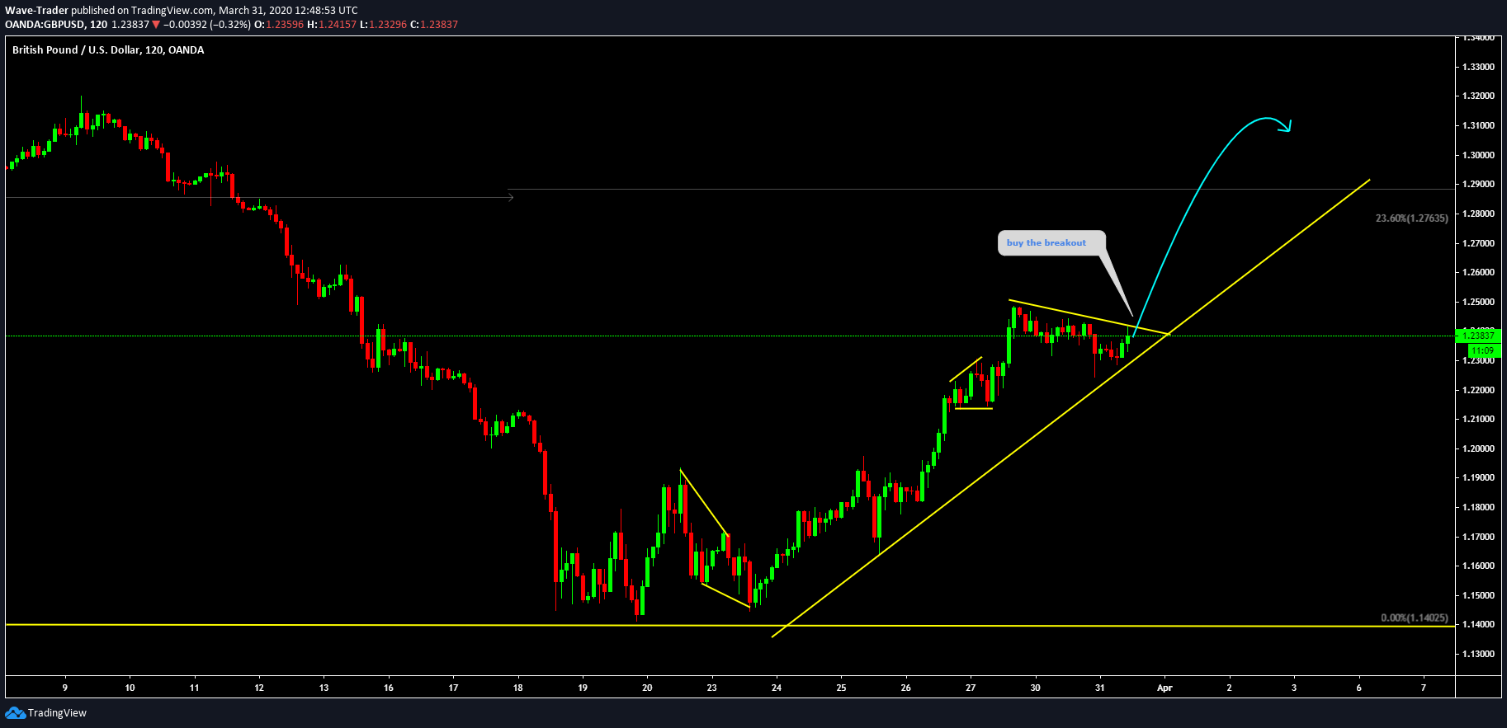The width and height of the screenshot is (1507, 728).
Task: Click the 1.28000 price axis label
Action: coord(1478,214)
